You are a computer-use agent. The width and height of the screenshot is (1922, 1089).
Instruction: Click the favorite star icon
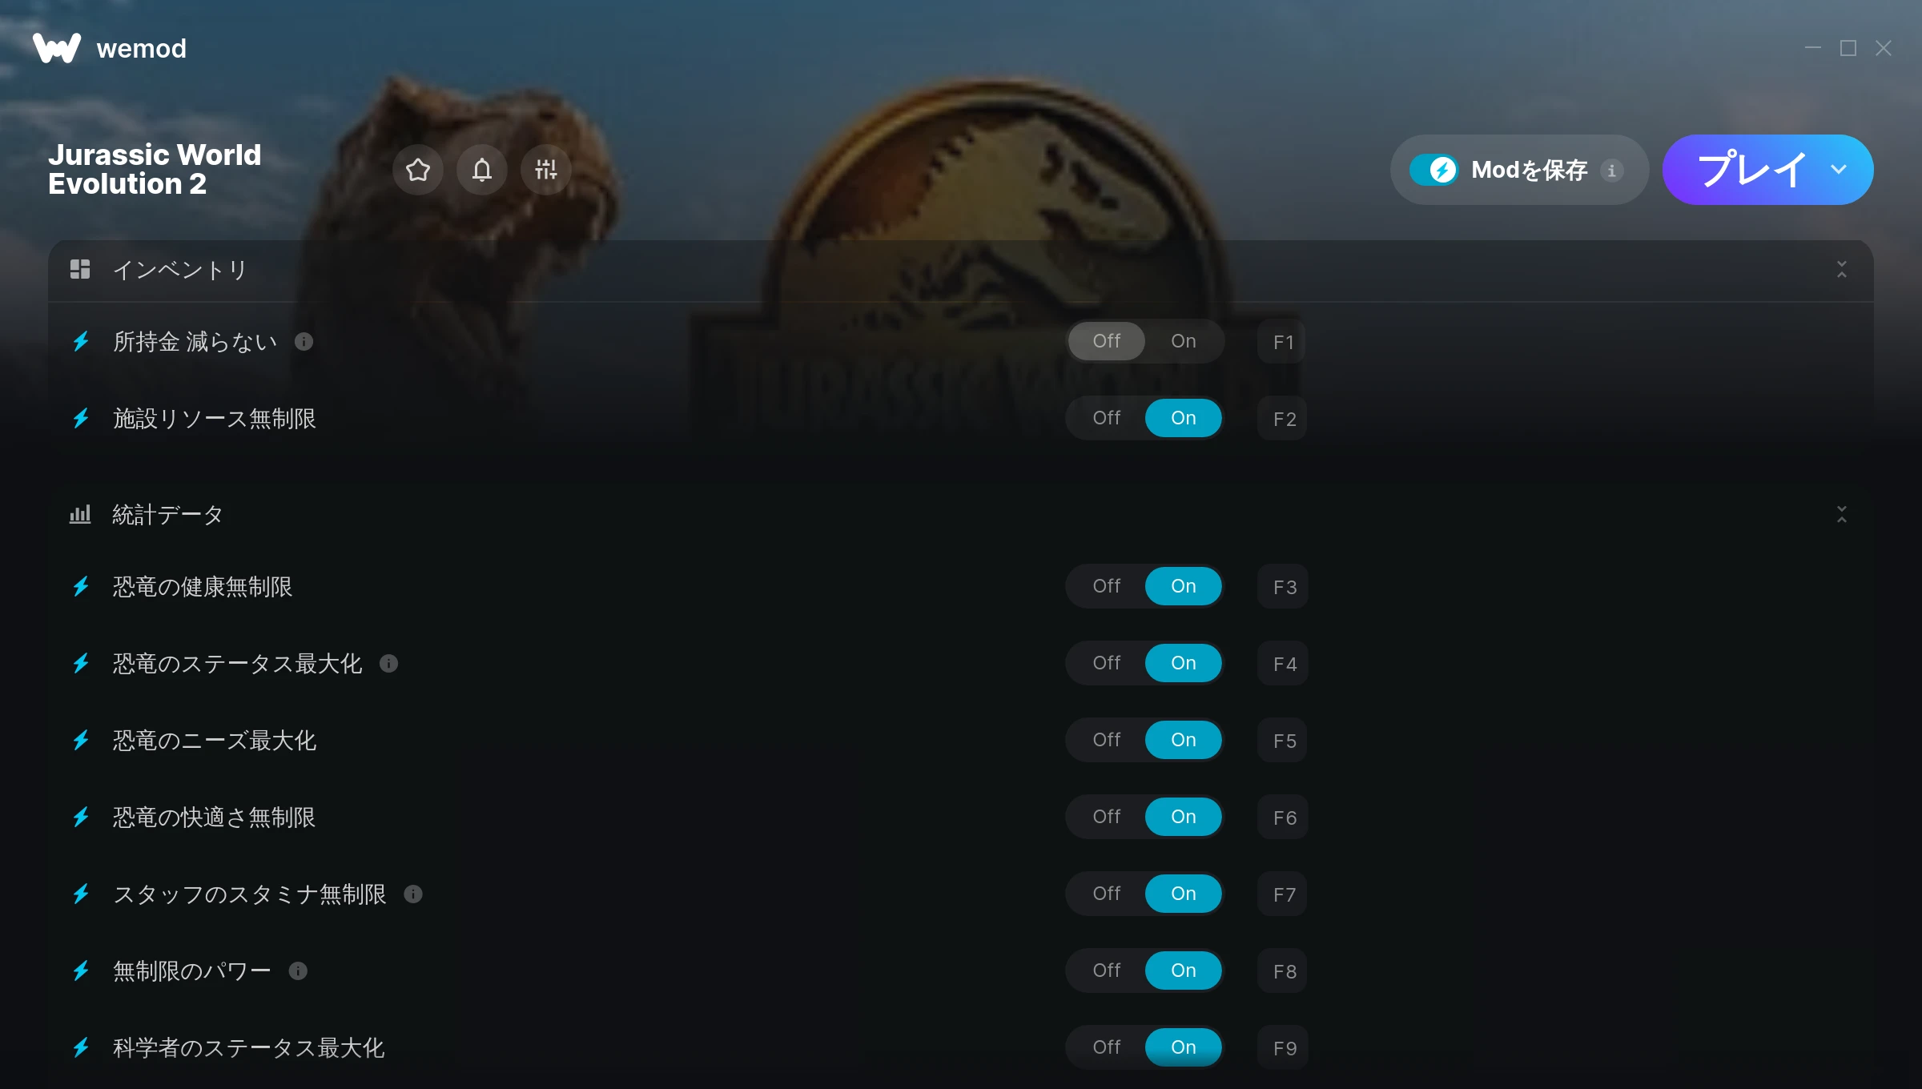tap(418, 170)
